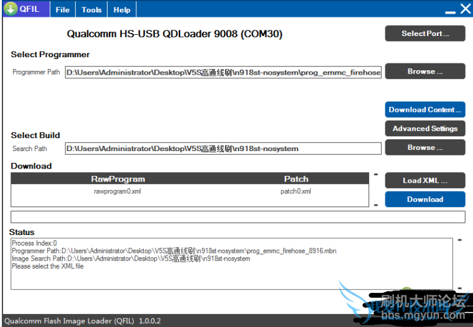Click the download progress bar

pyautogui.click(x=237, y=217)
